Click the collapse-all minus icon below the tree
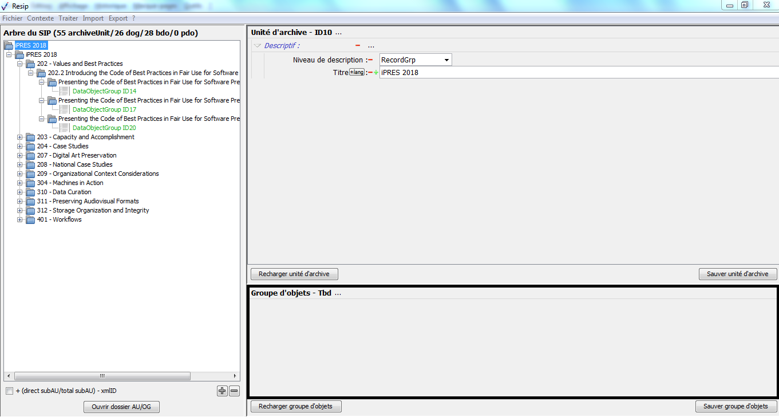 (234, 391)
